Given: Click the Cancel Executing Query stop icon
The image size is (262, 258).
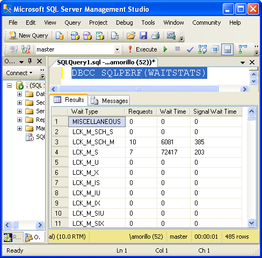Looking at the screenshot, I should tap(177, 49).
